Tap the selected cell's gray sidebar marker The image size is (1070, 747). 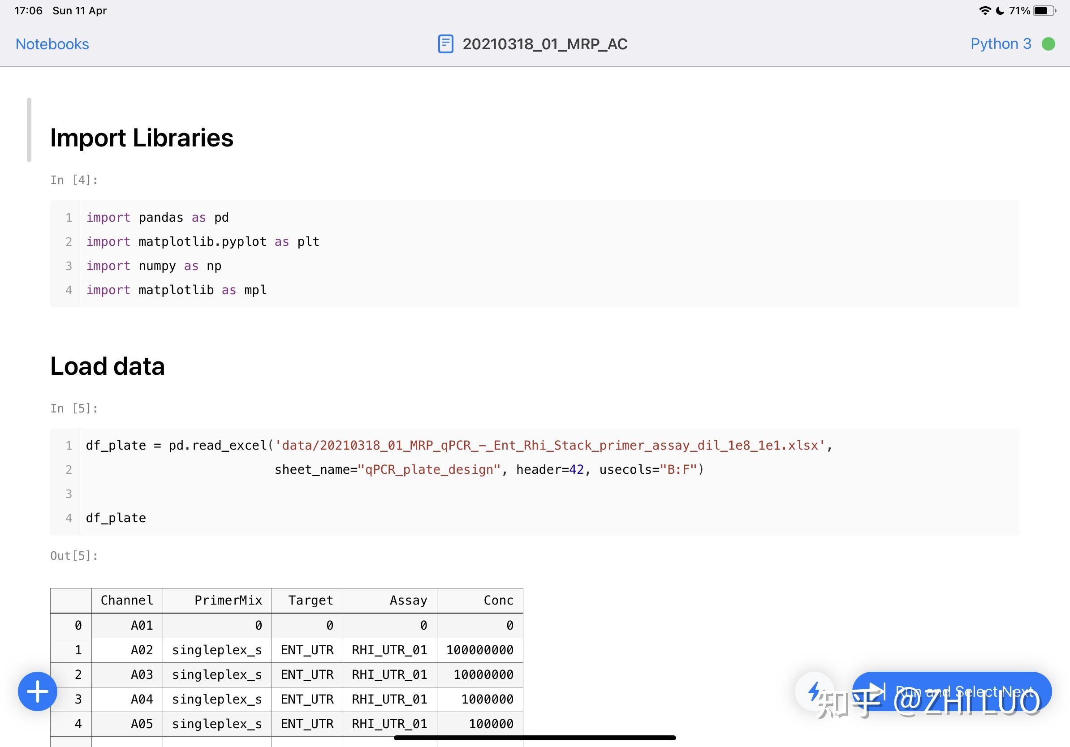pos(29,130)
